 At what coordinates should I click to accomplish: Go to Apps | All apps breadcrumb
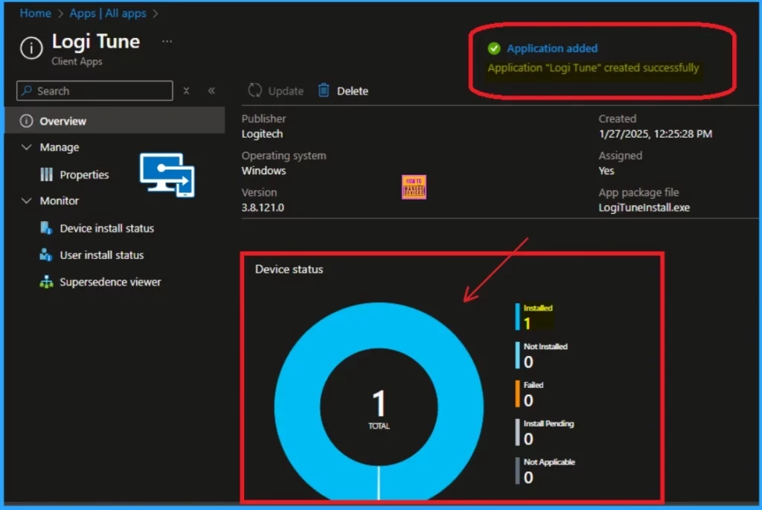107,13
